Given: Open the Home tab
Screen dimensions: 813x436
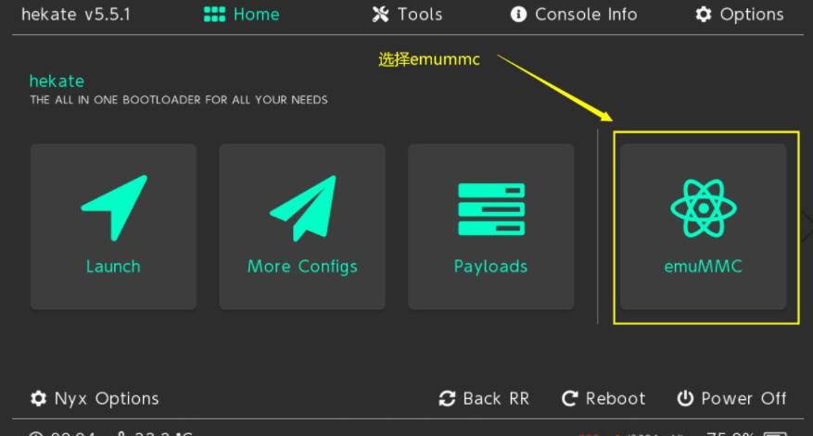Looking at the screenshot, I should click(x=242, y=15).
